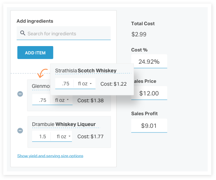Screen dimensions: 216x180
Task: Open Show yield and serving size options
Action: click(x=50, y=156)
